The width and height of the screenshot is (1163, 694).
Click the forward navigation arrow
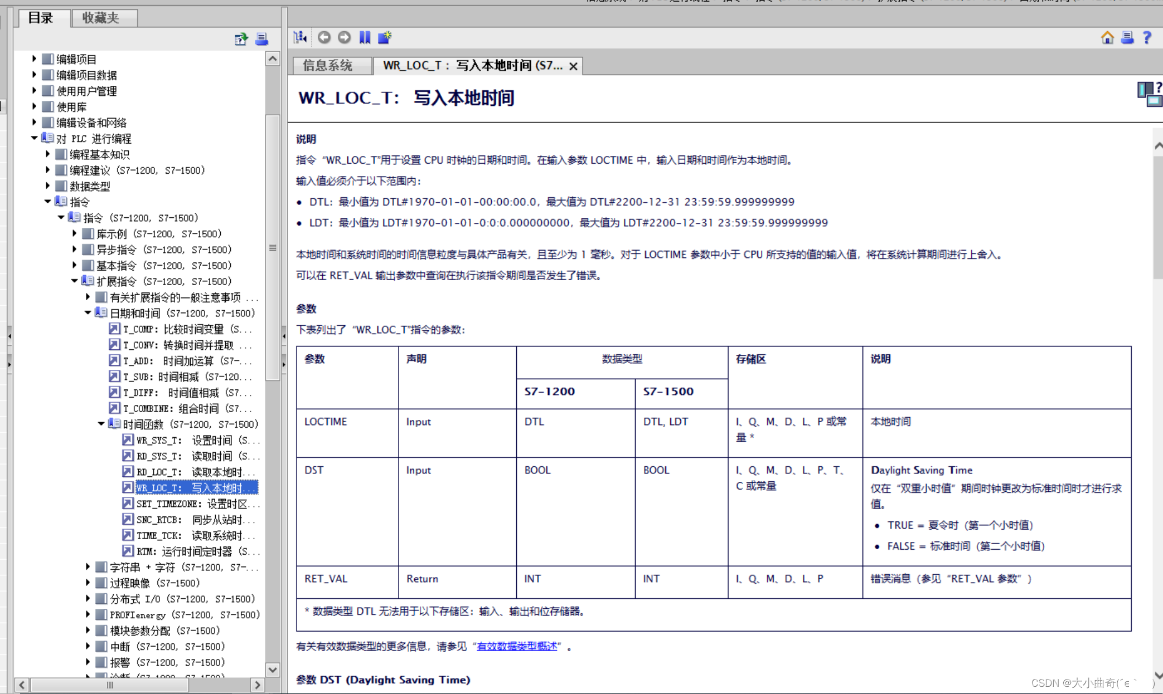click(345, 37)
